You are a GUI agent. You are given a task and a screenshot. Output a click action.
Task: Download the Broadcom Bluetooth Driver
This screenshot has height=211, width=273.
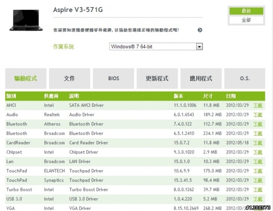pos(258,133)
